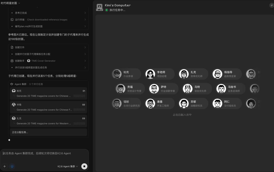
Task: Stop the running task with the stop button
Action: (84, 166)
